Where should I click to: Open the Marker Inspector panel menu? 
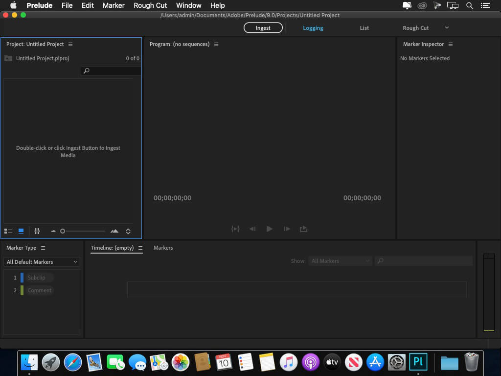[x=451, y=44]
